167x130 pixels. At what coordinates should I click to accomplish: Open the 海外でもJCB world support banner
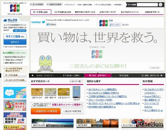click(x=52, y=123)
